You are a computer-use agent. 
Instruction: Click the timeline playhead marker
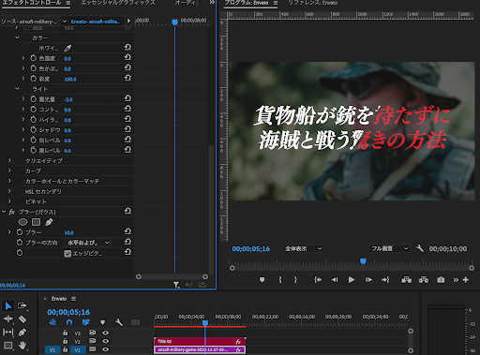pyautogui.click(x=205, y=323)
